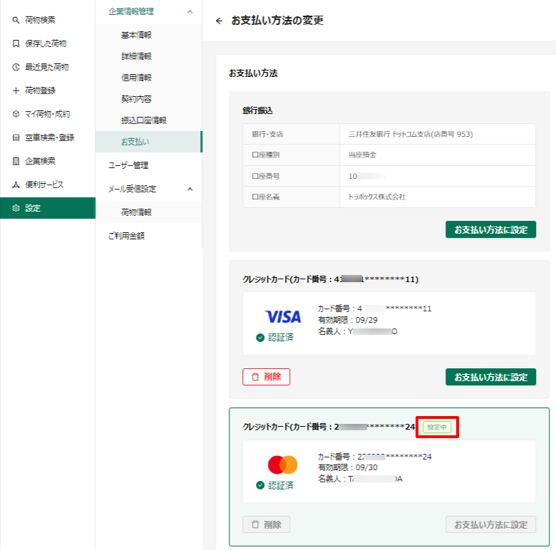Click the Mastercard logo
Image resolution: width=556 pixels, height=550 pixels.
coord(282,465)
